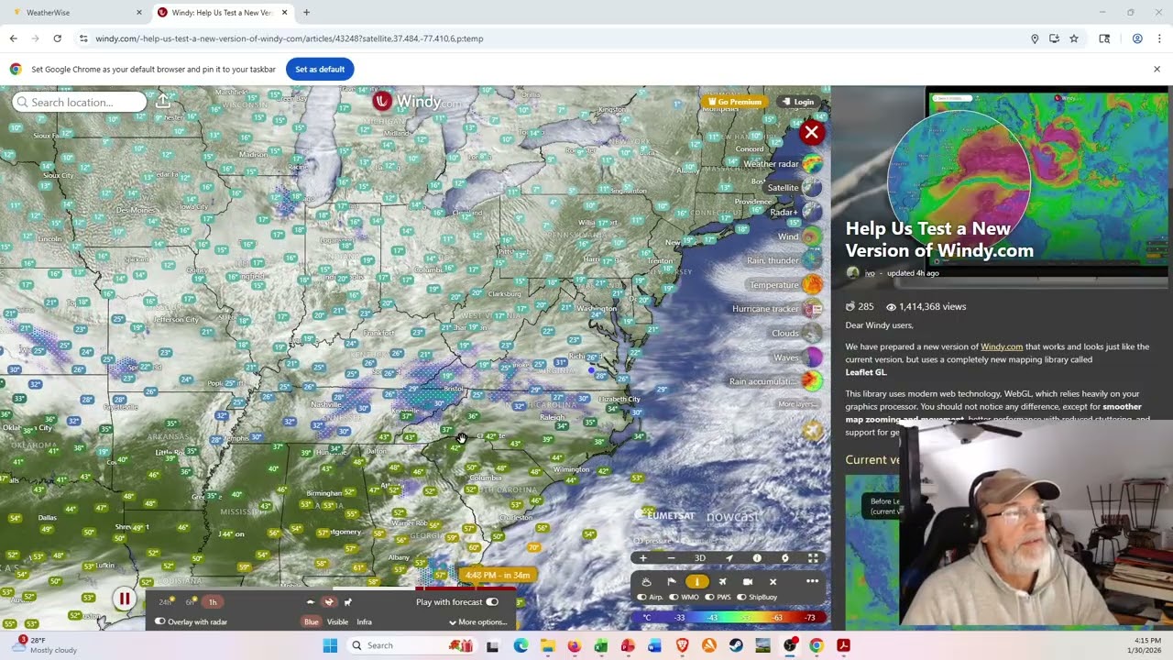Enter fullscreen map mode icon
Screen dimensions: 1173x660
(813, 558)
